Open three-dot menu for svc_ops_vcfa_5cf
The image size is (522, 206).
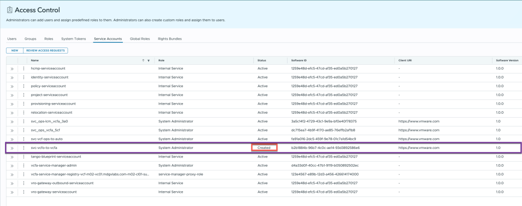23,130
